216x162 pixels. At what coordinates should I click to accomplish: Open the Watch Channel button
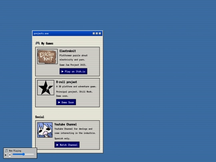coord(67,145)
